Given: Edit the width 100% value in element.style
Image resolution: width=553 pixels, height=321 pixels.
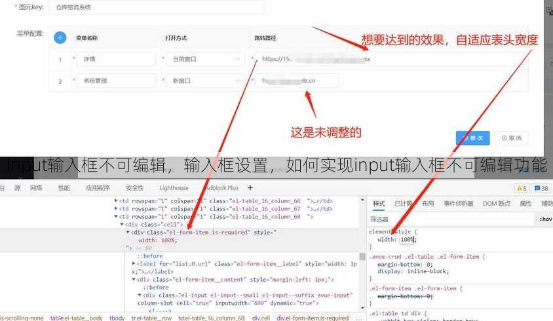Looking at the screenshot, I should (x=408, y=240).
